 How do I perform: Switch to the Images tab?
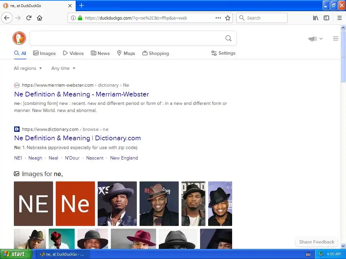pos(44,53)
